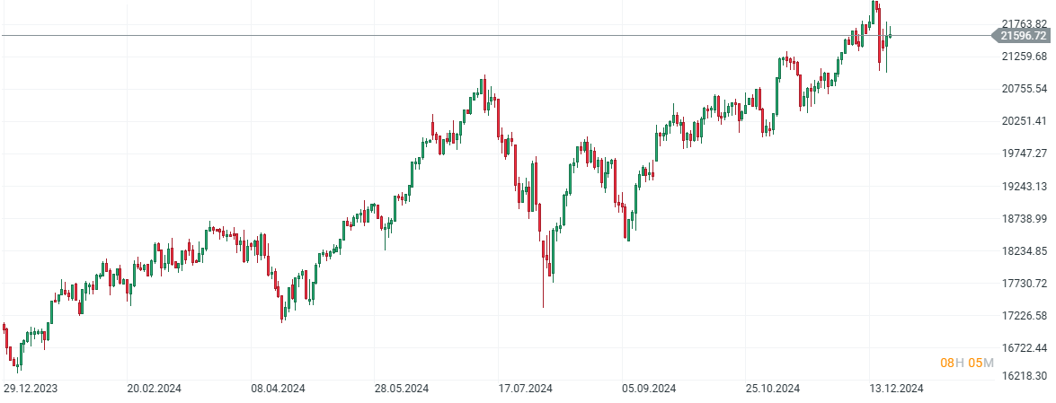The height and width of the screenshot is (403, 1056).
Task: Select the 16218.30 price level label
Action: click(x=1023, y=376)
